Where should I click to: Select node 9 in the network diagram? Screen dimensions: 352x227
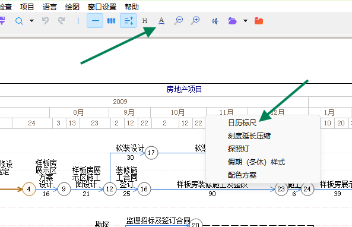64,189
